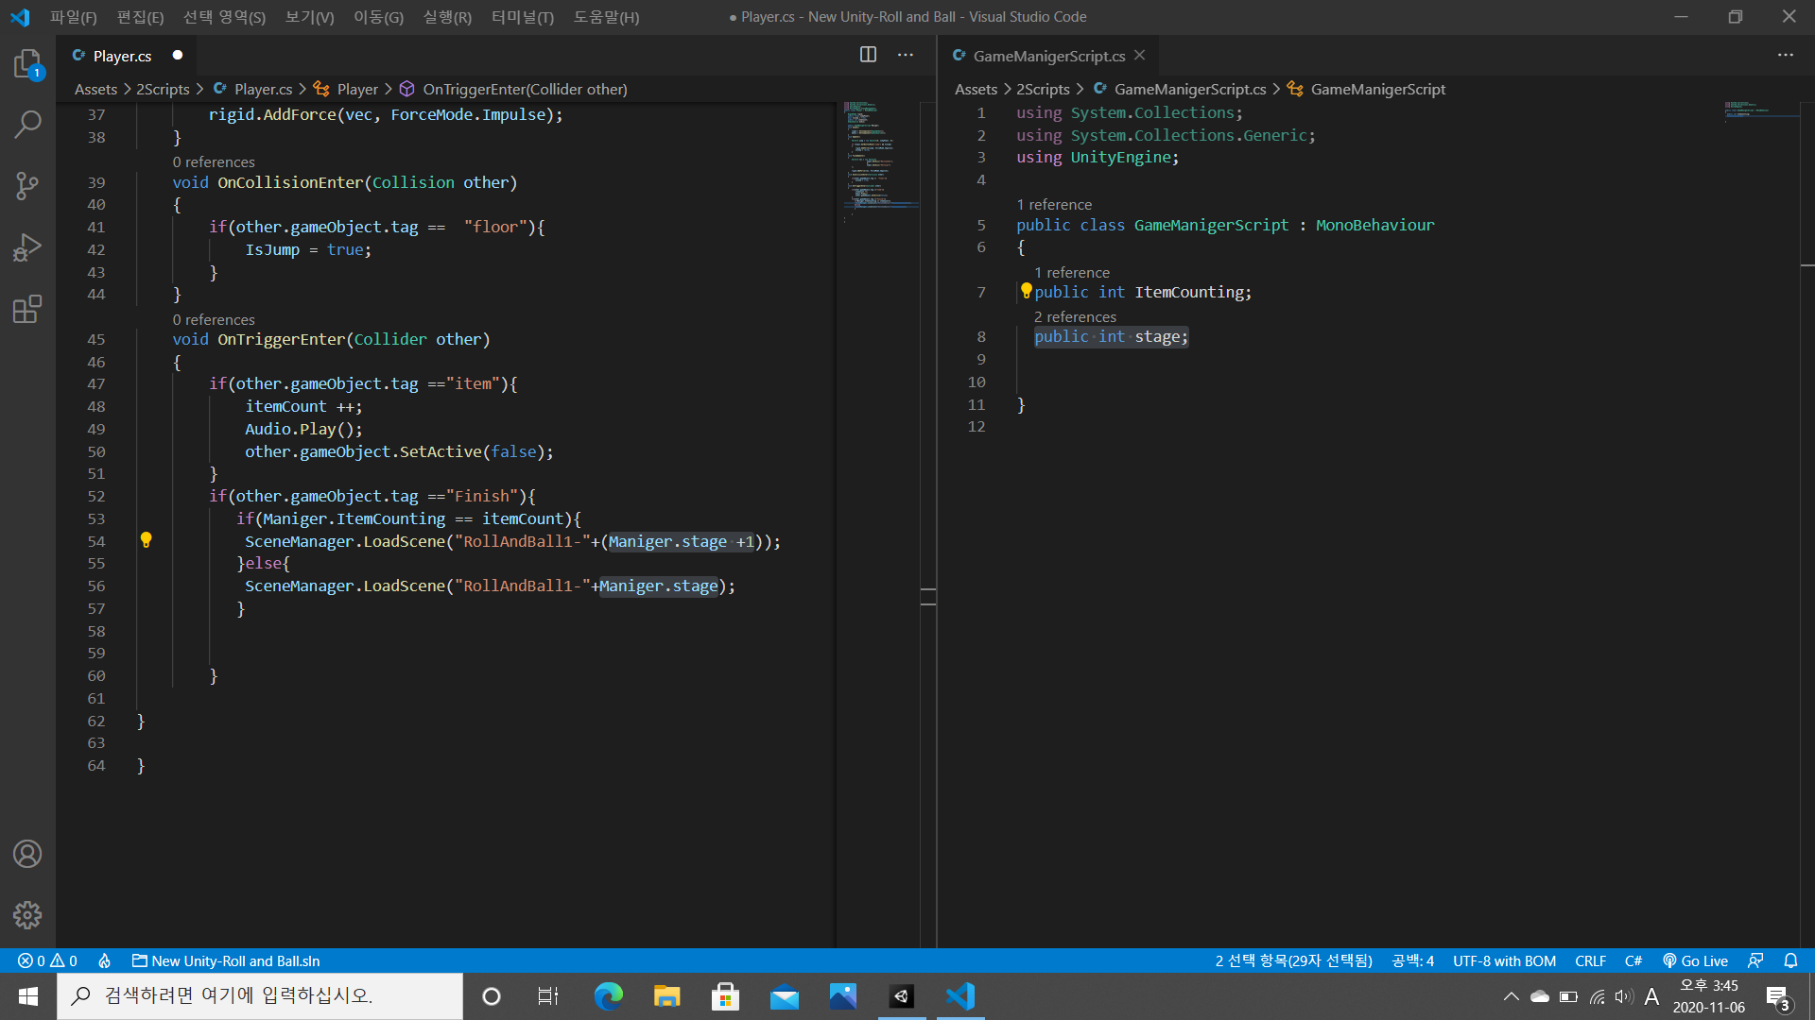Open the Extensions view
Viewport: 1815px width, 1020px height.
click(27, 309)
